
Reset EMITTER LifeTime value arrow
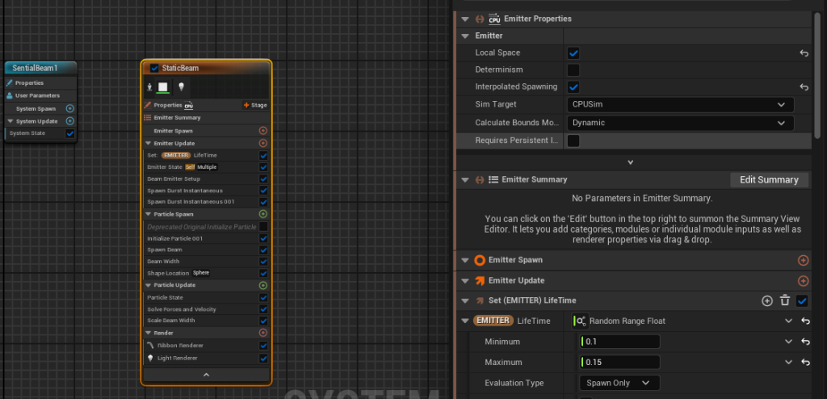tap(805, 321)
